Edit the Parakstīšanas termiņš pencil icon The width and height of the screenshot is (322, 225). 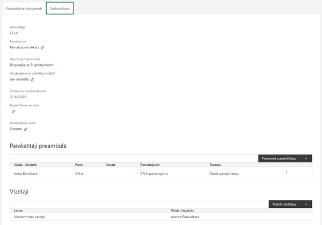point(14,112)
